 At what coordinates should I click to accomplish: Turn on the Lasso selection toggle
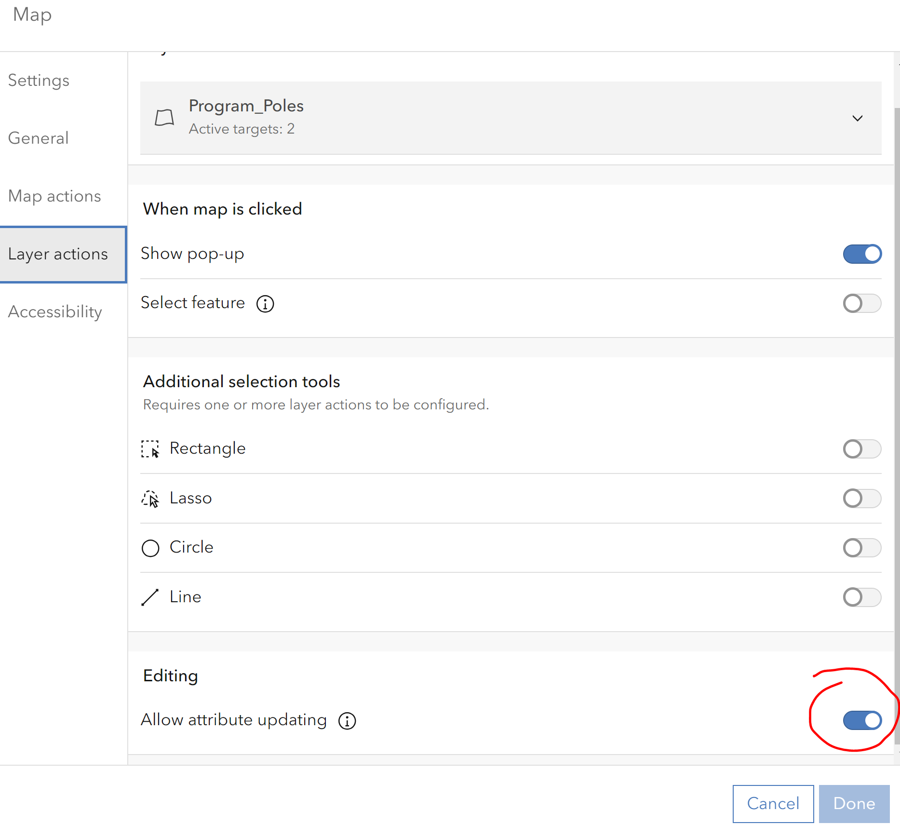click(862, 499)
